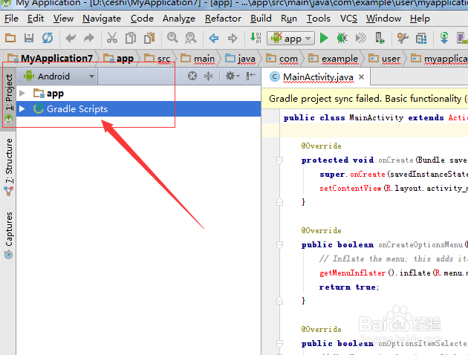
Task: Click the Save All floppy disk icon
Action: (x=29, y=38)
